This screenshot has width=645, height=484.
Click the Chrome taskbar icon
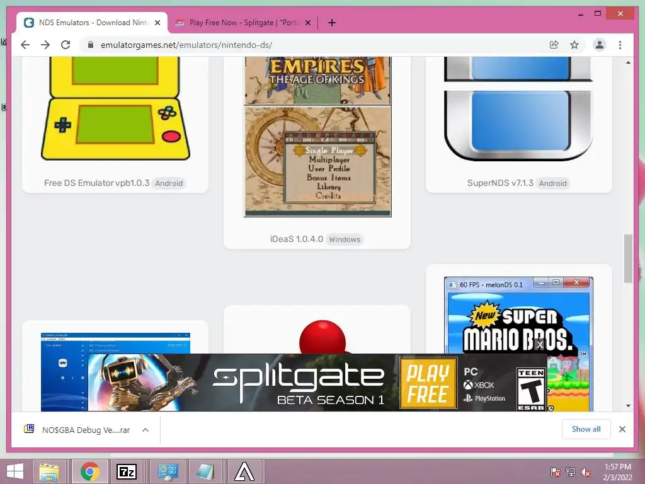point(89,471)
